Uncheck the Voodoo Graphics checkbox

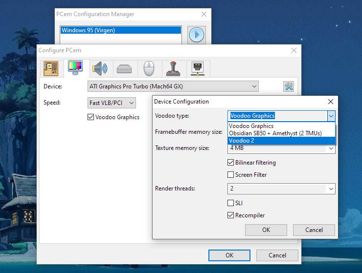(x=90, y=117)
